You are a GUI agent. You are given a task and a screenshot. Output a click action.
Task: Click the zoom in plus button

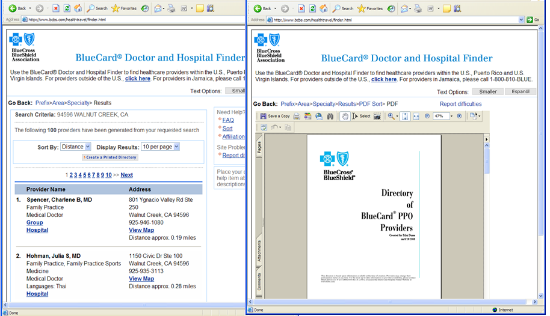(x=459, y=116)
